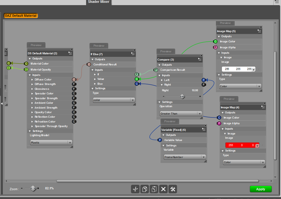Screen dimensions: 281x199
Task: Open white 255 255 255 image color swatch
Action: pos(238,69)
